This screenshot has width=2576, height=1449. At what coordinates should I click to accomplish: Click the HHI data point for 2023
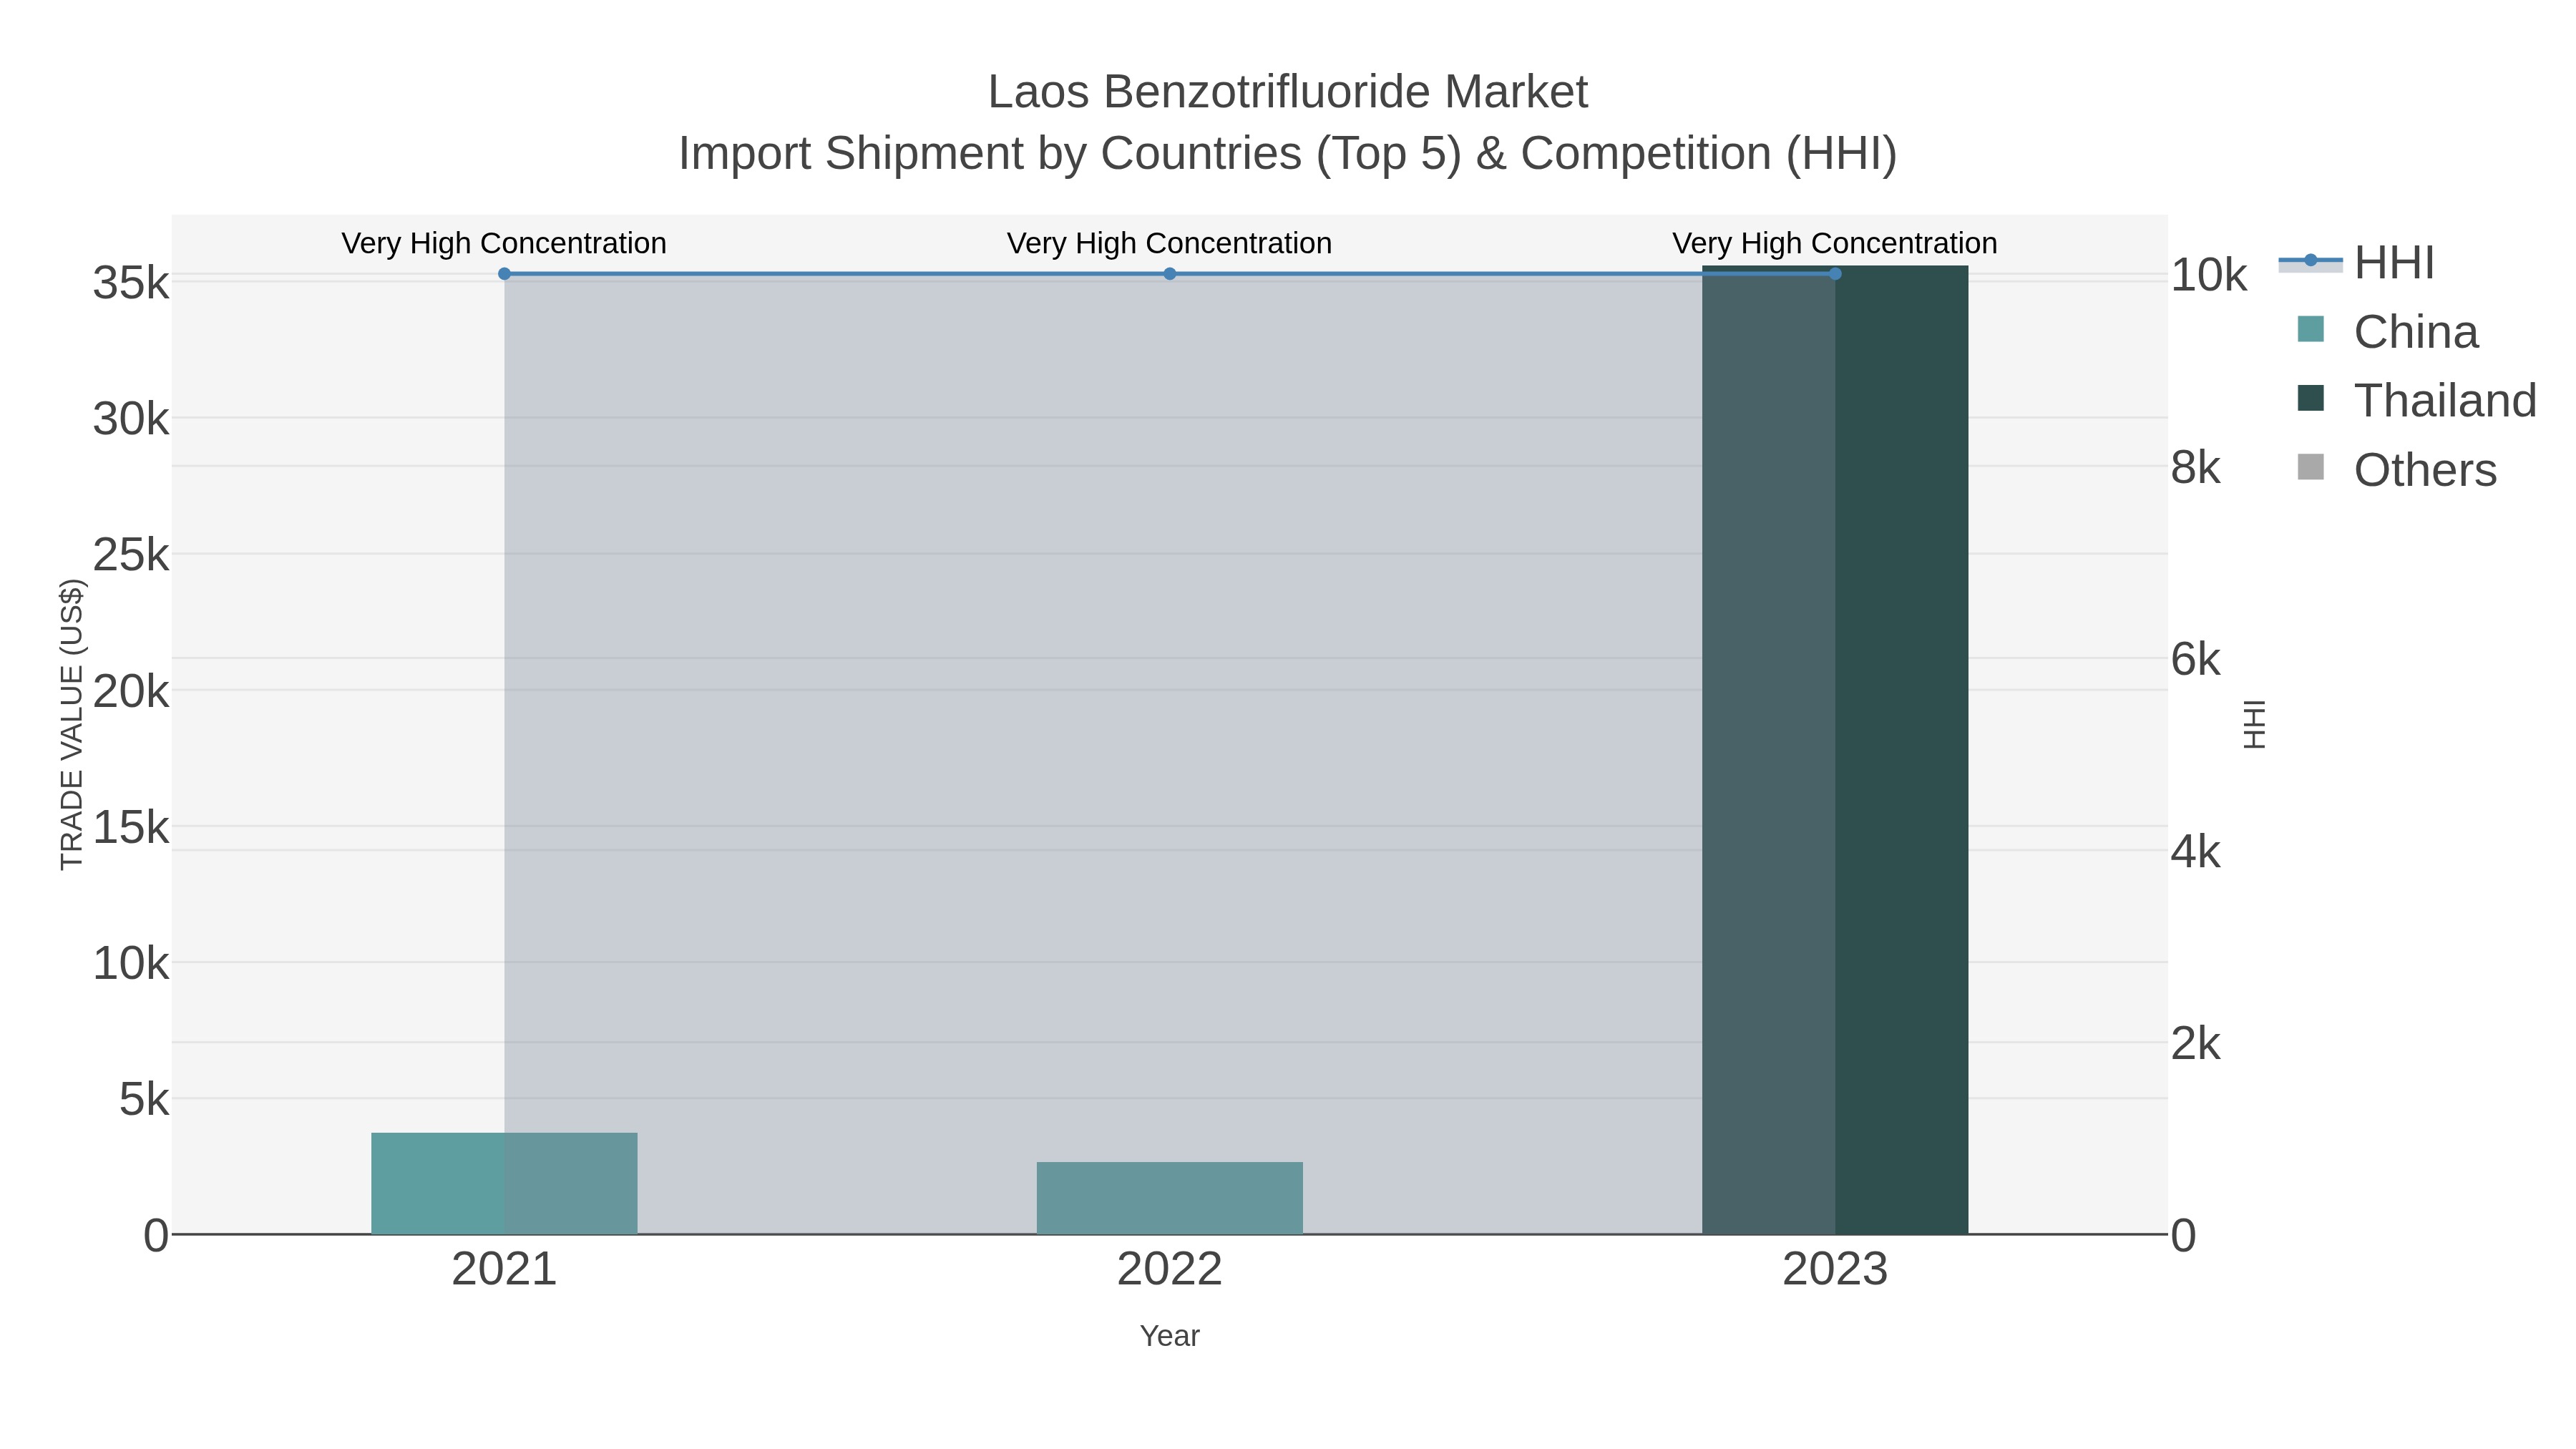(x=1835, y=274)
